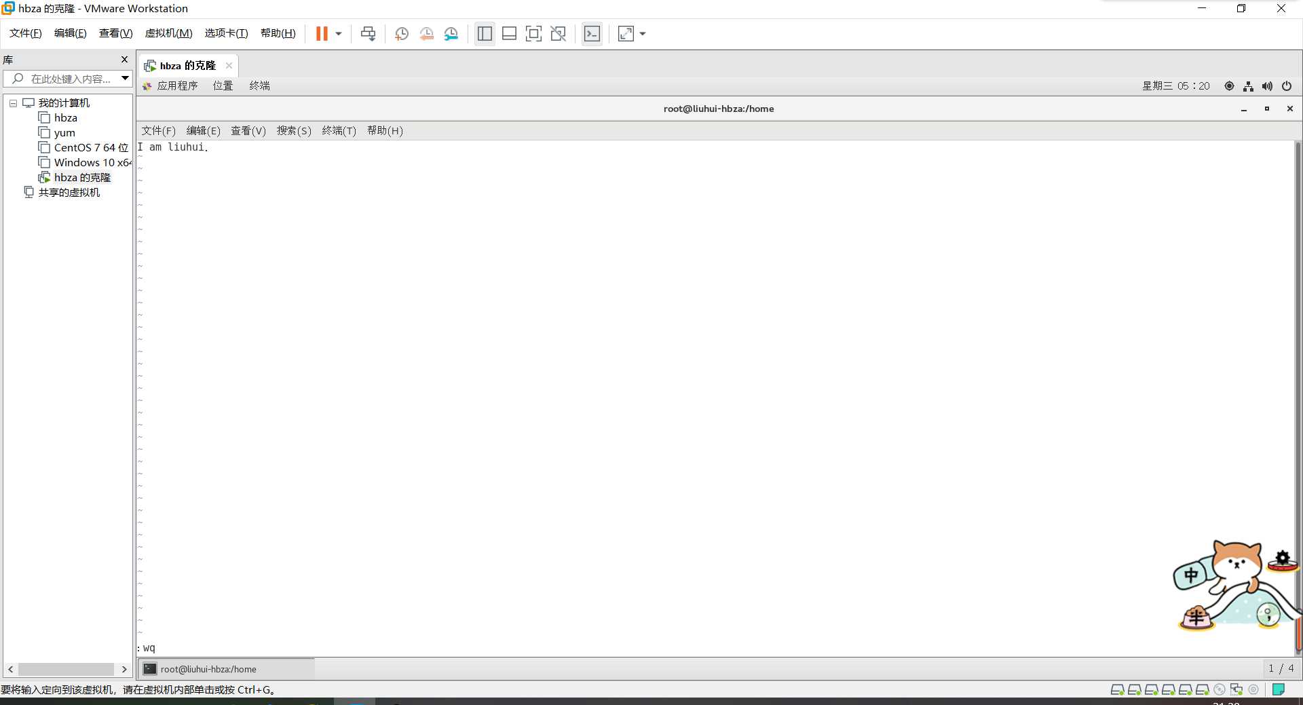Maximize the terminal window

(1267, 109)
